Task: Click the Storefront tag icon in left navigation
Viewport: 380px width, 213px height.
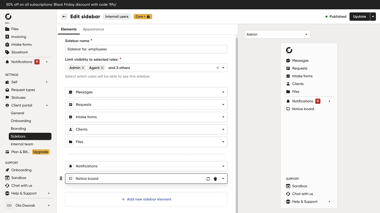Action: [7, 52]
